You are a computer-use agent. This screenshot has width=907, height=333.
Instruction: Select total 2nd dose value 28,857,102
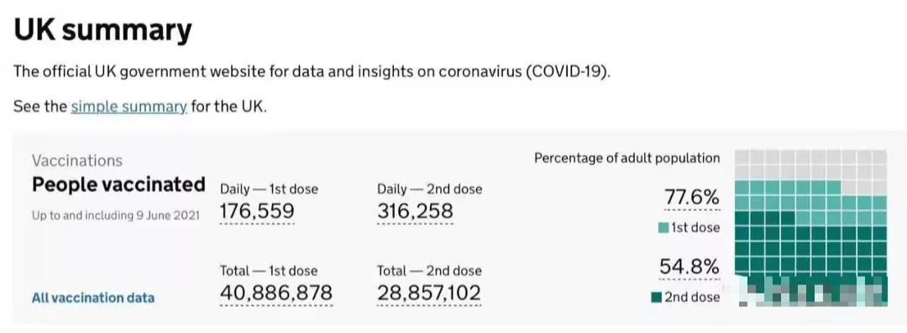428,293
